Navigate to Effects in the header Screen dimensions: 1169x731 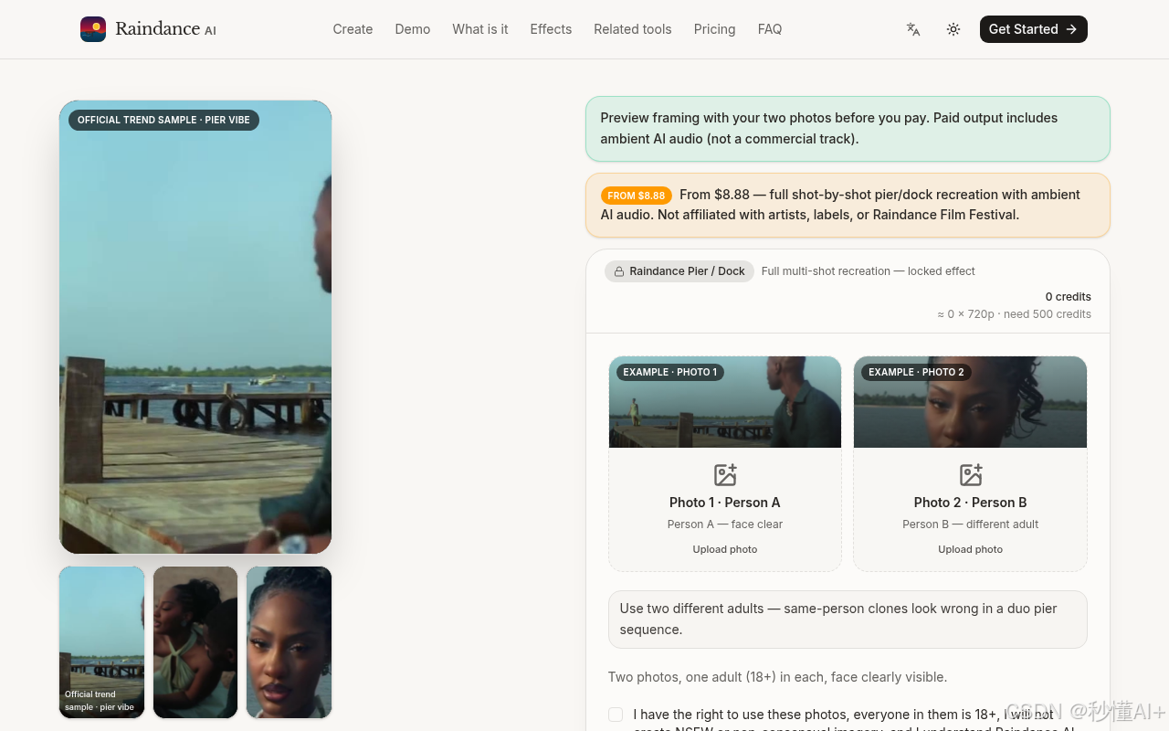[551, 29]
